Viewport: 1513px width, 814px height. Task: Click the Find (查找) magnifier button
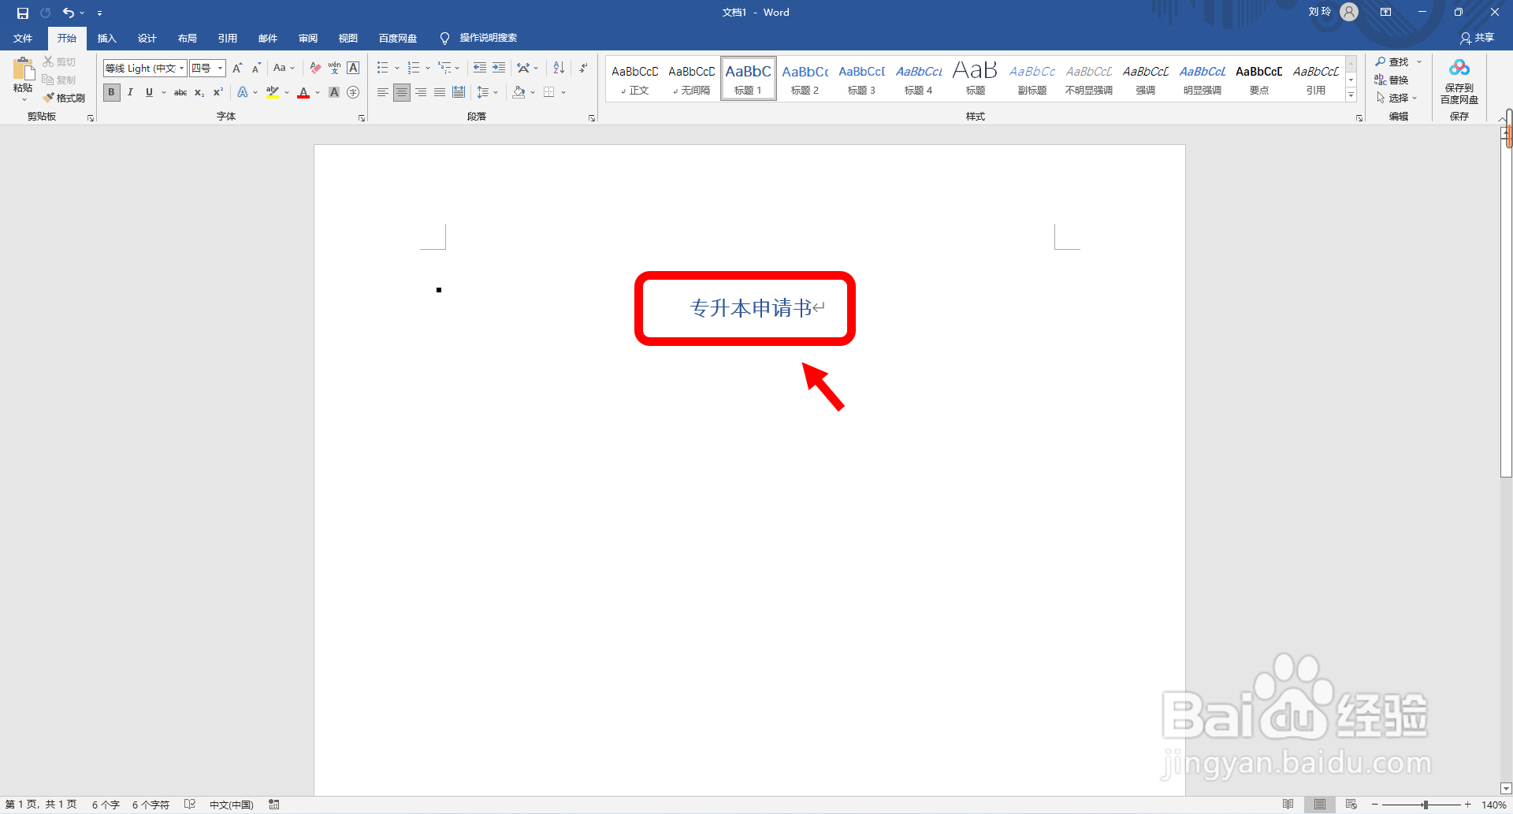[x=1392, y=61]
